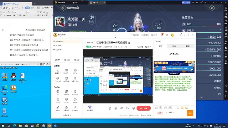Viewport: 228px width, 128px height.
Task: Toggle Bold in the WPS toolbar
Action: 14,15
